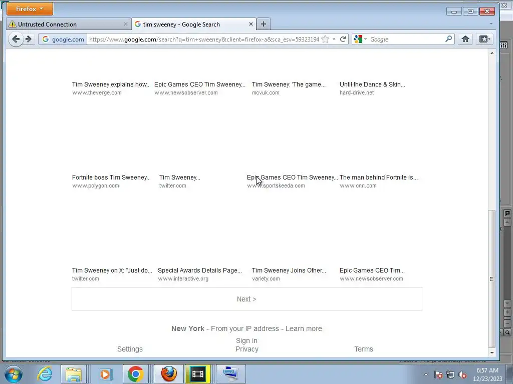
Task: Click the variety.com source text
Action: 266,279
